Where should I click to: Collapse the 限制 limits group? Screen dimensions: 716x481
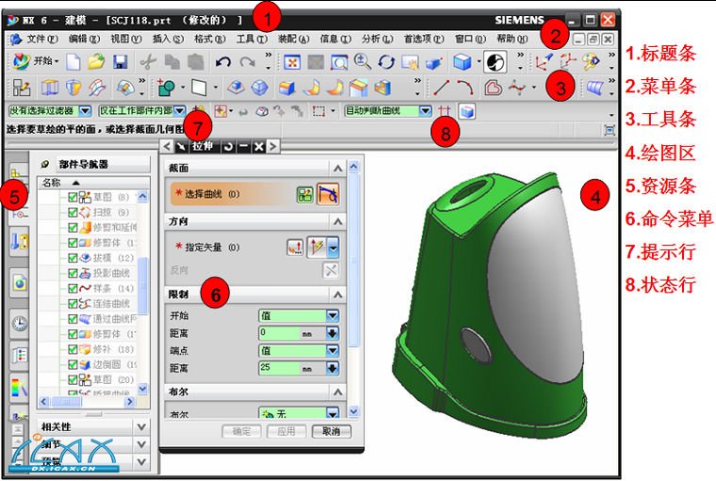(337, 295)
